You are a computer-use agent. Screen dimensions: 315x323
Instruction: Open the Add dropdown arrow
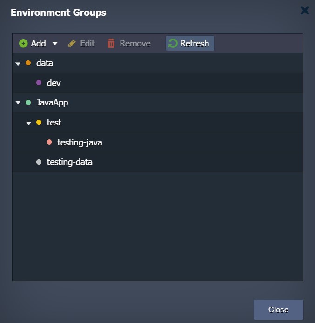coord(55,44)
